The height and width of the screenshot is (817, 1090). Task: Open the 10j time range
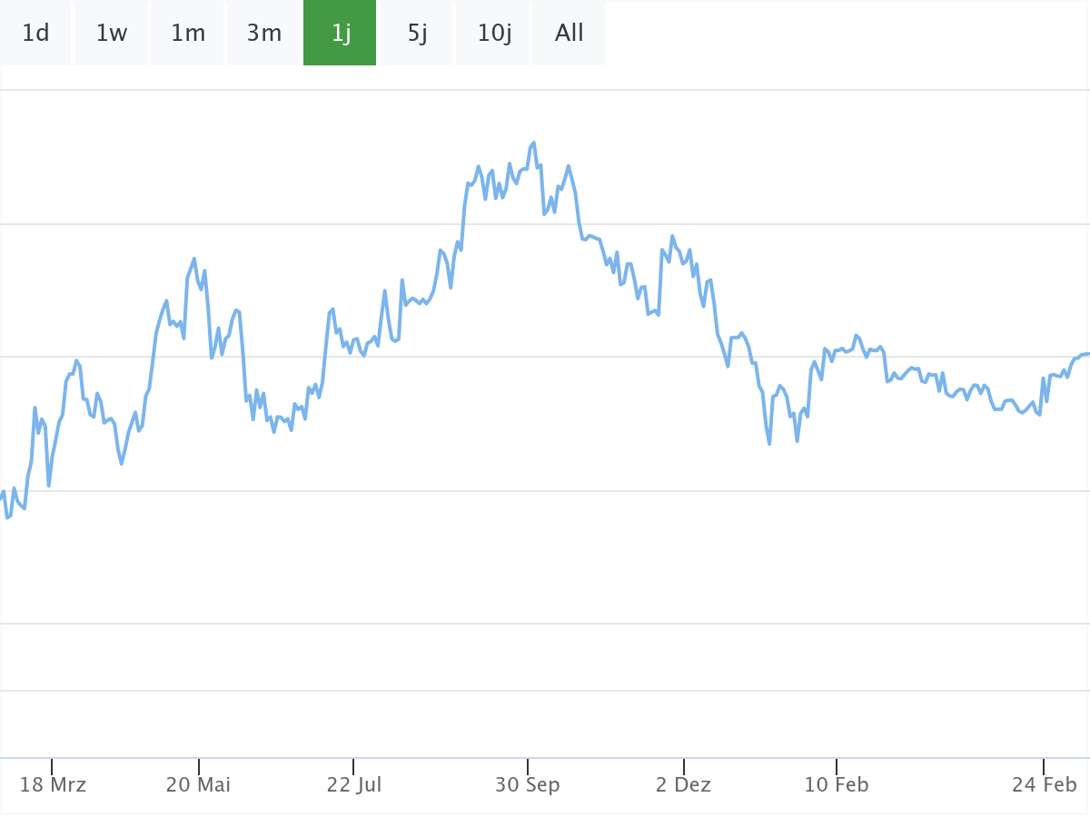493,34
